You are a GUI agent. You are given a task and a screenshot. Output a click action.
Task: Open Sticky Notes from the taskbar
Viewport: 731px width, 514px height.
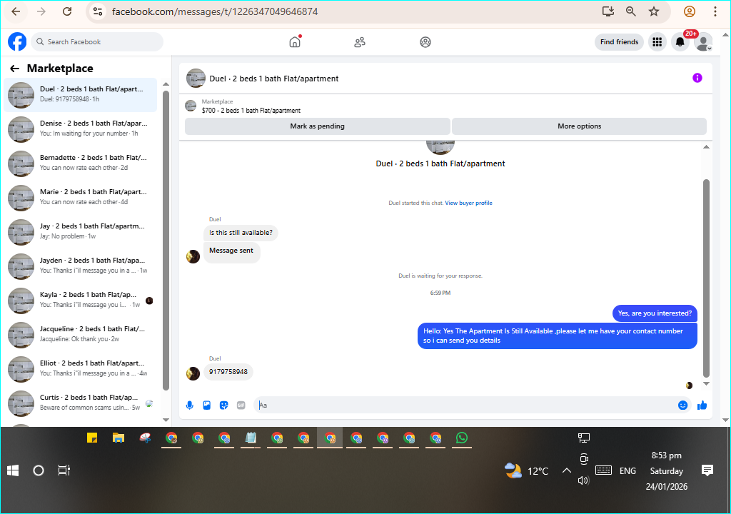pyautogui.click(x=92, y=438)
